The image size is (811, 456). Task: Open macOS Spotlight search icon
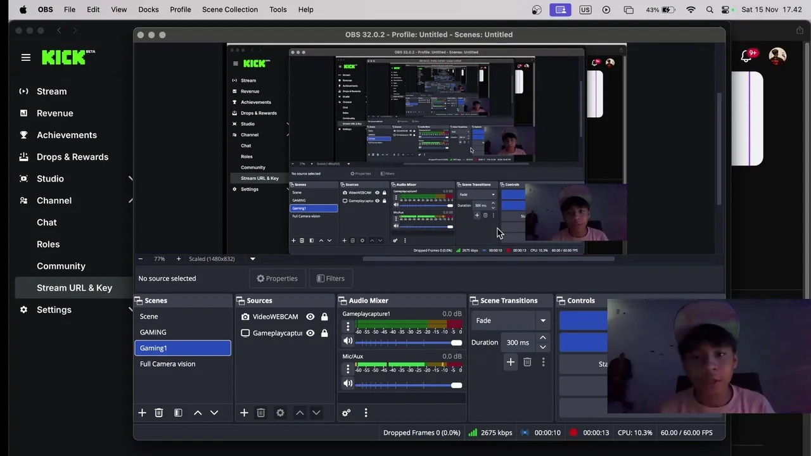coord(710,9)
